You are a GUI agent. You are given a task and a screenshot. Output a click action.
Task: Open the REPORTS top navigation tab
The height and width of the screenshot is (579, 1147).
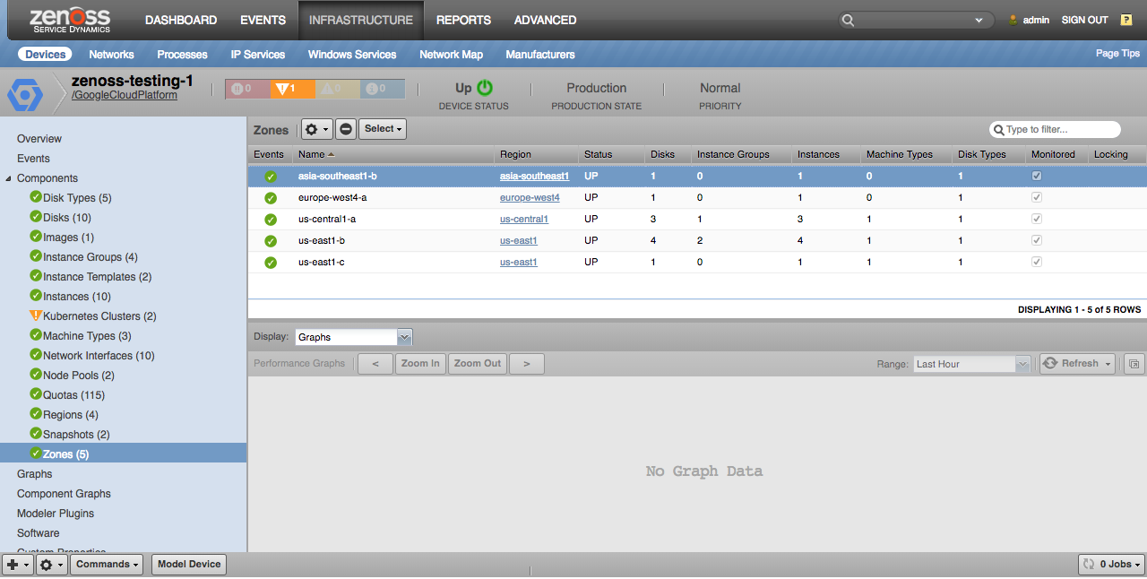(463, 20)
